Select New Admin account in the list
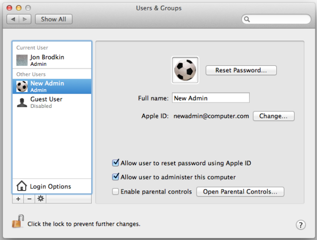This screenshot has height=240, width=317. coord(52,87)
